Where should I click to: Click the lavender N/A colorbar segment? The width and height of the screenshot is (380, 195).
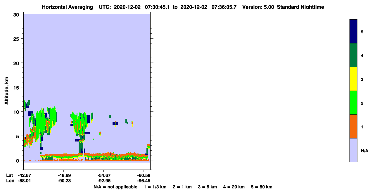353,150
